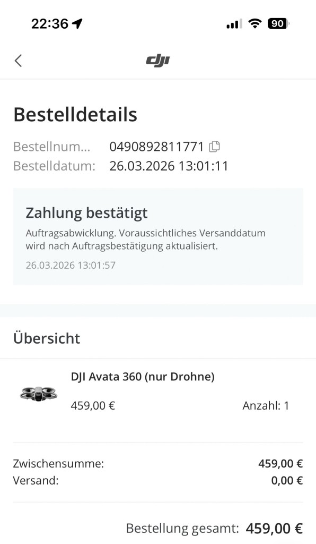
Task: Tap the copy icon beside Bestellnummer
Action: pos(214,147)
